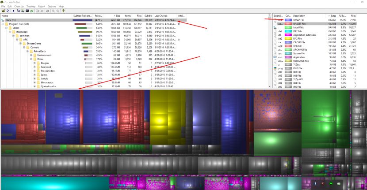This screenshot has width=367, height=190.
Task: Collapse the ShooterGame folder node
Action: (20, 43)
